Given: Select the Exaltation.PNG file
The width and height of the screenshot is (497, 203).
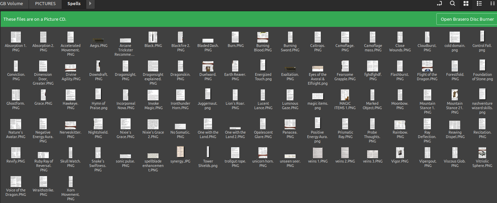Looking at the screenshot, I should point(290,73).
